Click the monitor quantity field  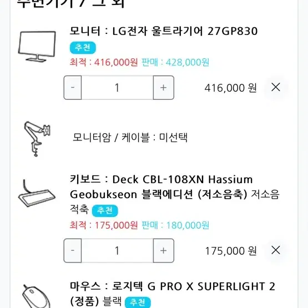pyautogui.click(x=117, y=88)
